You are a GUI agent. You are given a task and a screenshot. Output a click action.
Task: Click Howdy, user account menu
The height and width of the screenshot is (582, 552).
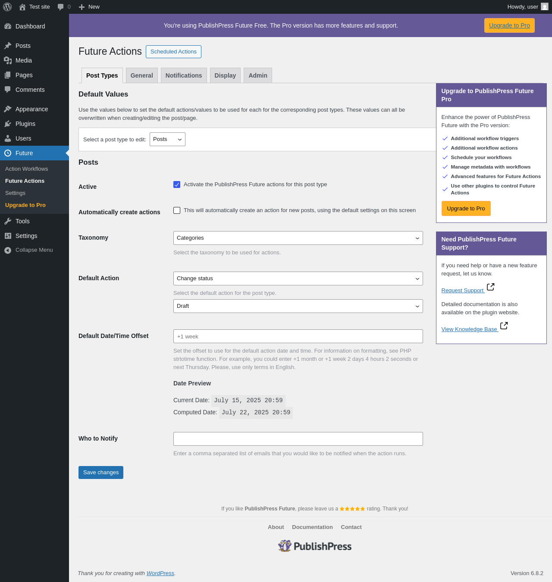(x=527, y=7)
